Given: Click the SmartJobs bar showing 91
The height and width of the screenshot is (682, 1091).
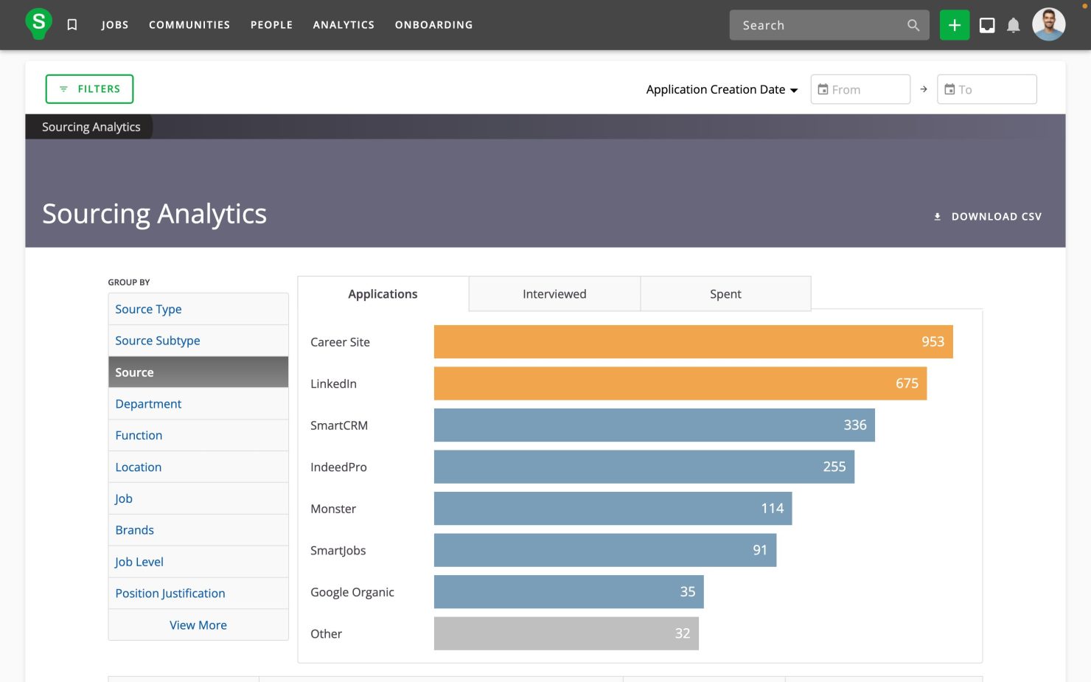Looking at the screenshot, I should pos(605,550).
